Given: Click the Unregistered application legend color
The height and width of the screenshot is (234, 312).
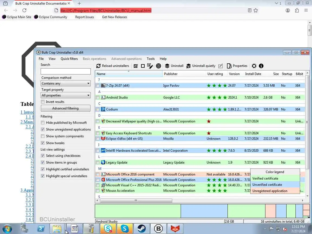Looking at the screenshot, I should coord(275,191).
